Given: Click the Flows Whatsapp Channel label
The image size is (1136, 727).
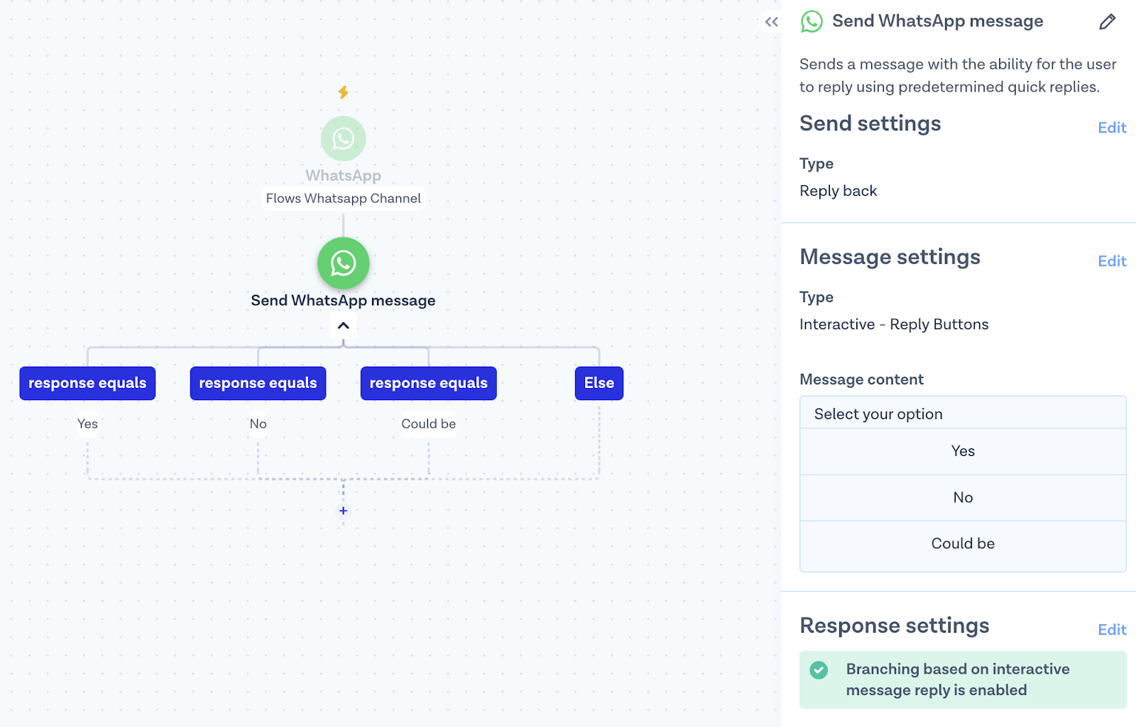Looking at the screenshot, I should [x=343, y=199].
